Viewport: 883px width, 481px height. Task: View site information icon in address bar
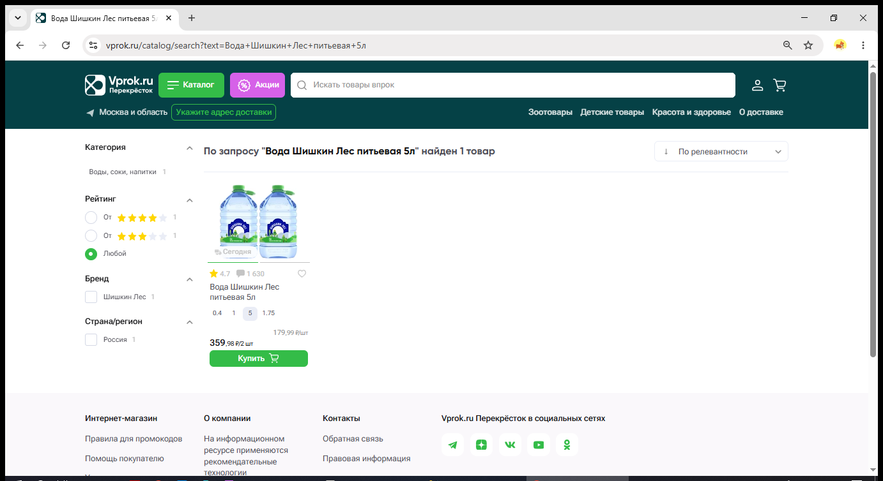tap(93, 45)
